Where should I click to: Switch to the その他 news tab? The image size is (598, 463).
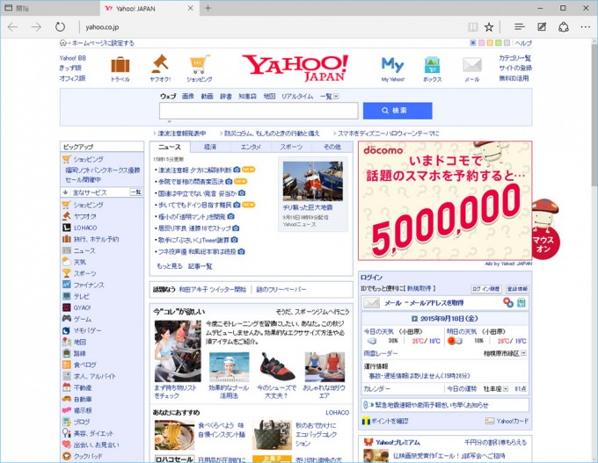pos(332,147)
